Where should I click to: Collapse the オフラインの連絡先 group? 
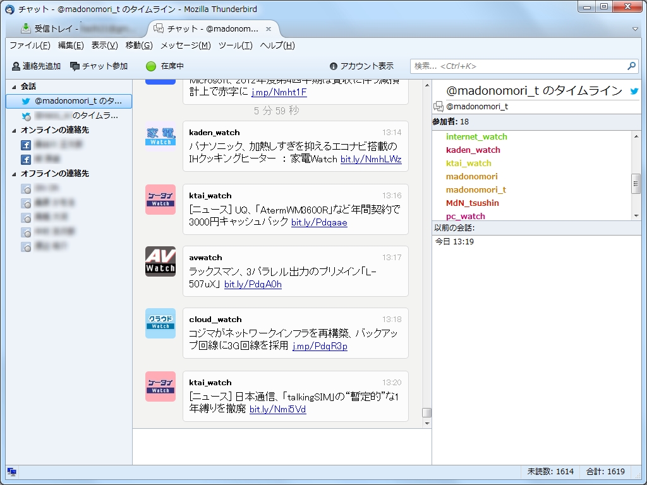14,173
